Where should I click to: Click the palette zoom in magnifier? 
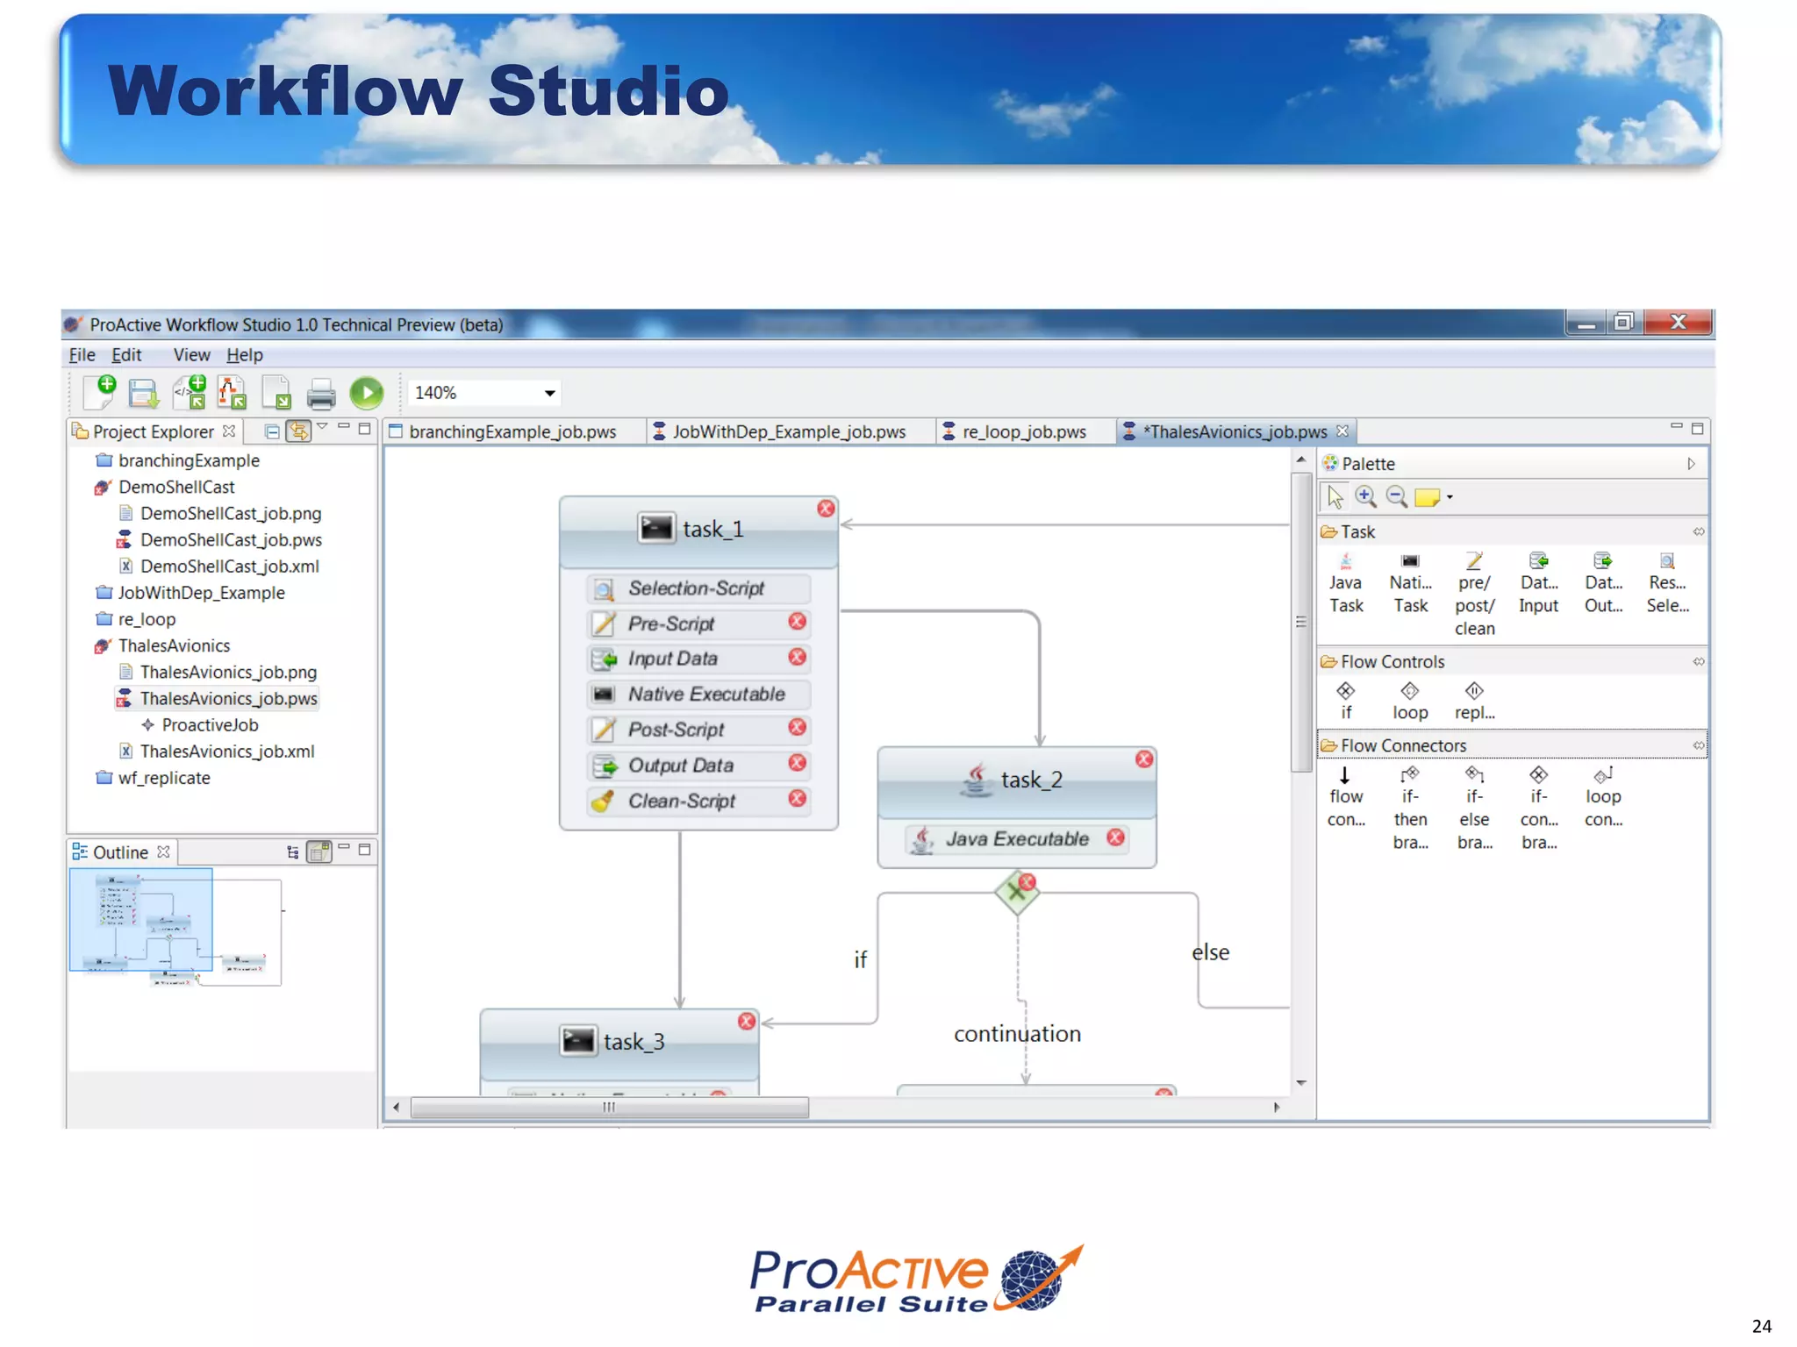1365,497
